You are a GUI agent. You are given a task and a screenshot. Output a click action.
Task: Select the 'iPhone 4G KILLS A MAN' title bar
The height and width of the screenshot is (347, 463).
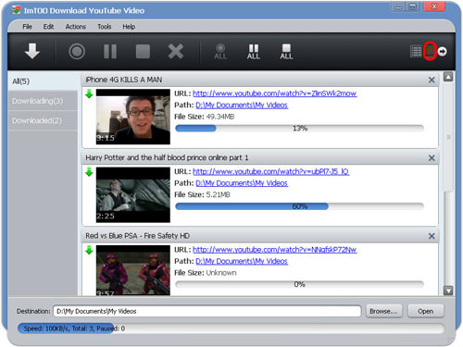tap(260, 80)
